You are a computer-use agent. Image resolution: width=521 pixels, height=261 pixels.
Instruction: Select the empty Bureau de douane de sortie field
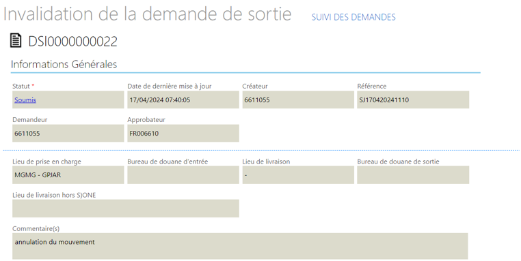pyautogui.click(x=413, y=175)
